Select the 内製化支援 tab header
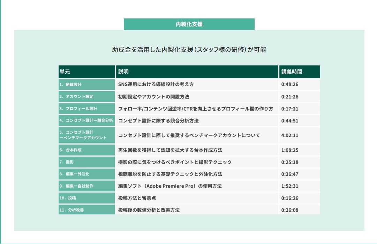Viewport: 377px width, 244px height. pyautogui.click(x=189, y=24)
